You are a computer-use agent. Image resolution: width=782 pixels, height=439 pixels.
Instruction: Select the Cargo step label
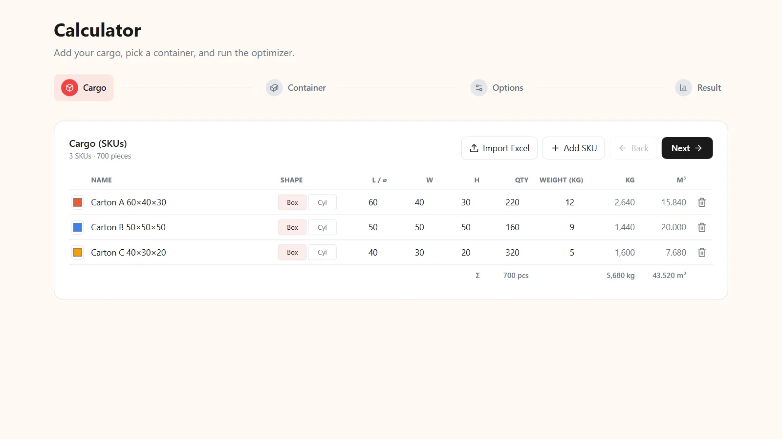pyautogui.click(x=94, y=88)
